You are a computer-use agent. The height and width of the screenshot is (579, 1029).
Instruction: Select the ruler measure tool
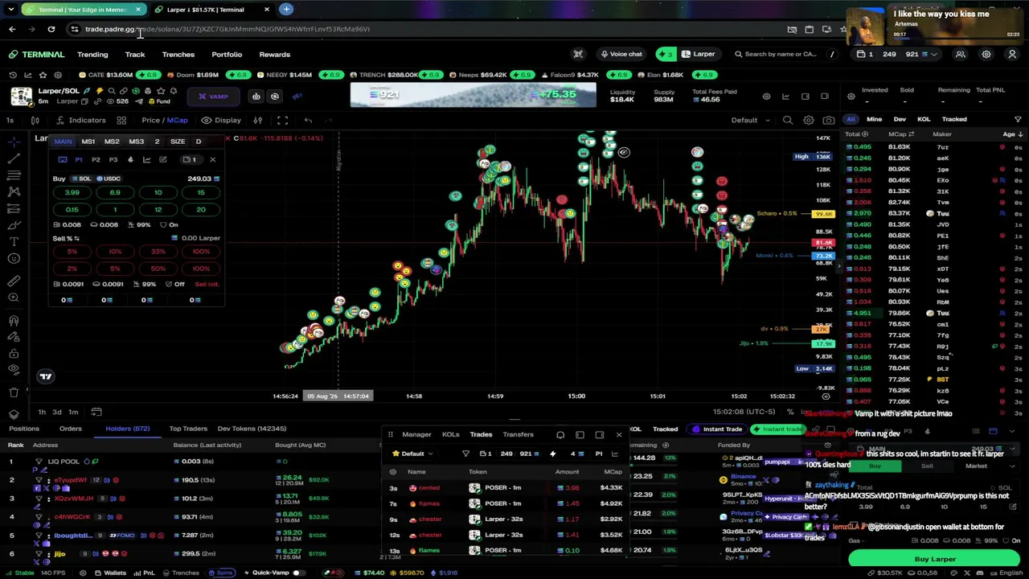pos(14,281)
